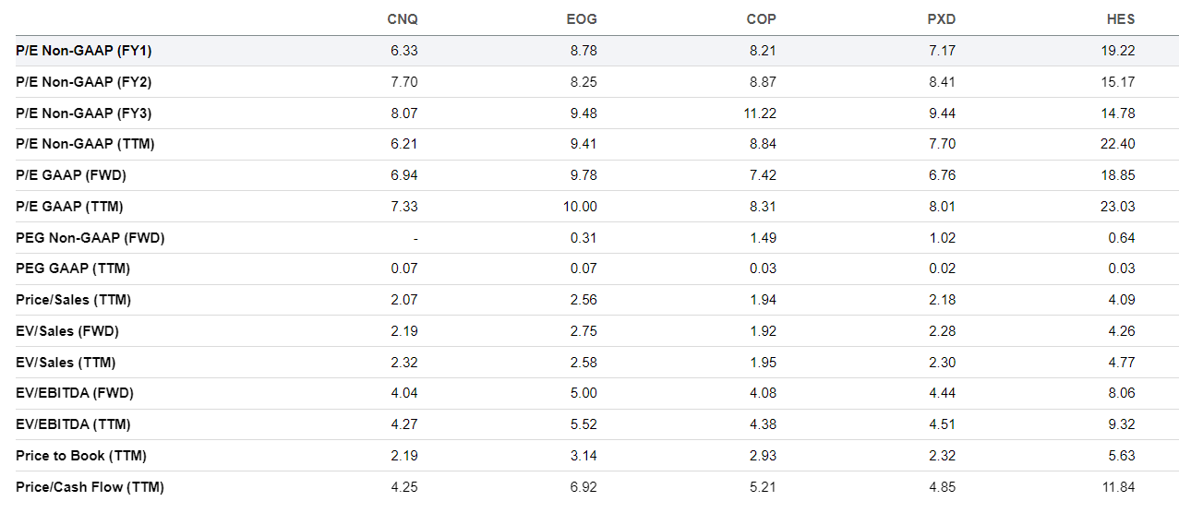Select the COP ticker column header
Image resolution: width=1179 pixels, height=513 pixels.
click(761, 19)
